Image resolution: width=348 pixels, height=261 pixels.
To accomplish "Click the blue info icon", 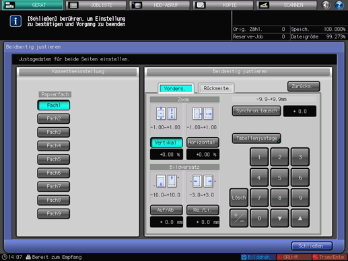I will coord(15,22).
